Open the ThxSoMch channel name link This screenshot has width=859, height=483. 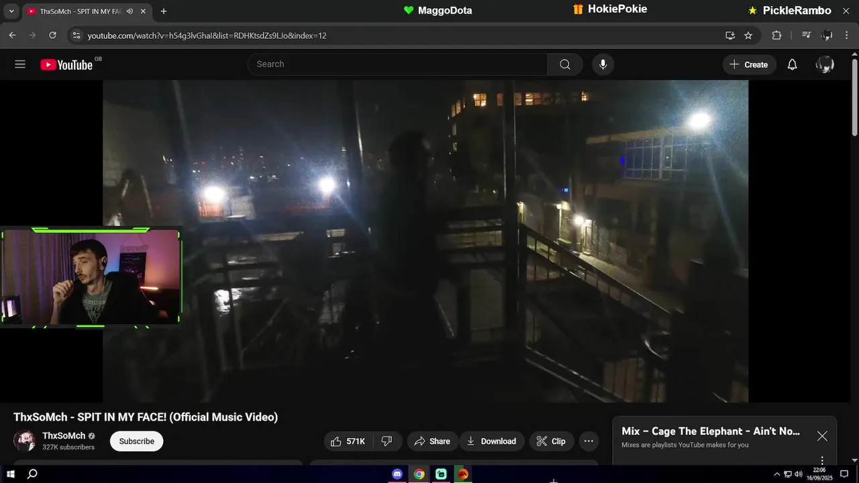coord(64,436)
